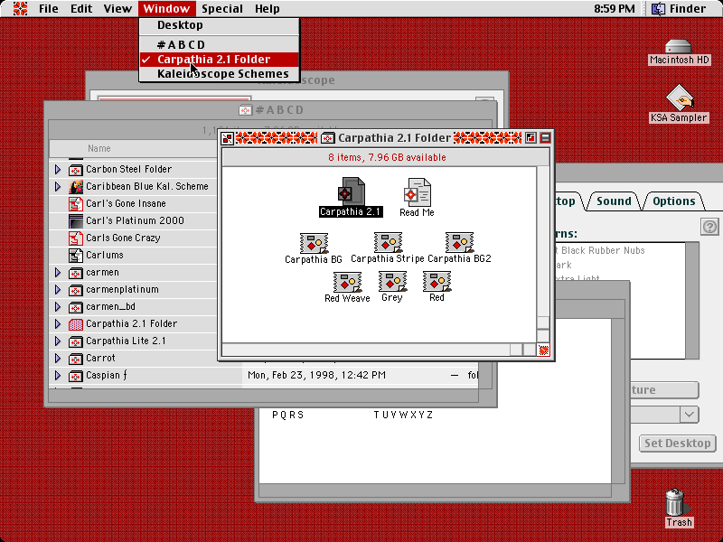Expand the Caspian ƒ folder row
This screenshot has width=723, height=542.
tap(58, 376)
